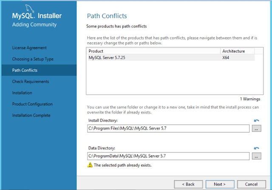Image resolution: width=272 pixels, height=190 pixels.
Task: Click the Install Directory path field
Action: tap(168, 129)
